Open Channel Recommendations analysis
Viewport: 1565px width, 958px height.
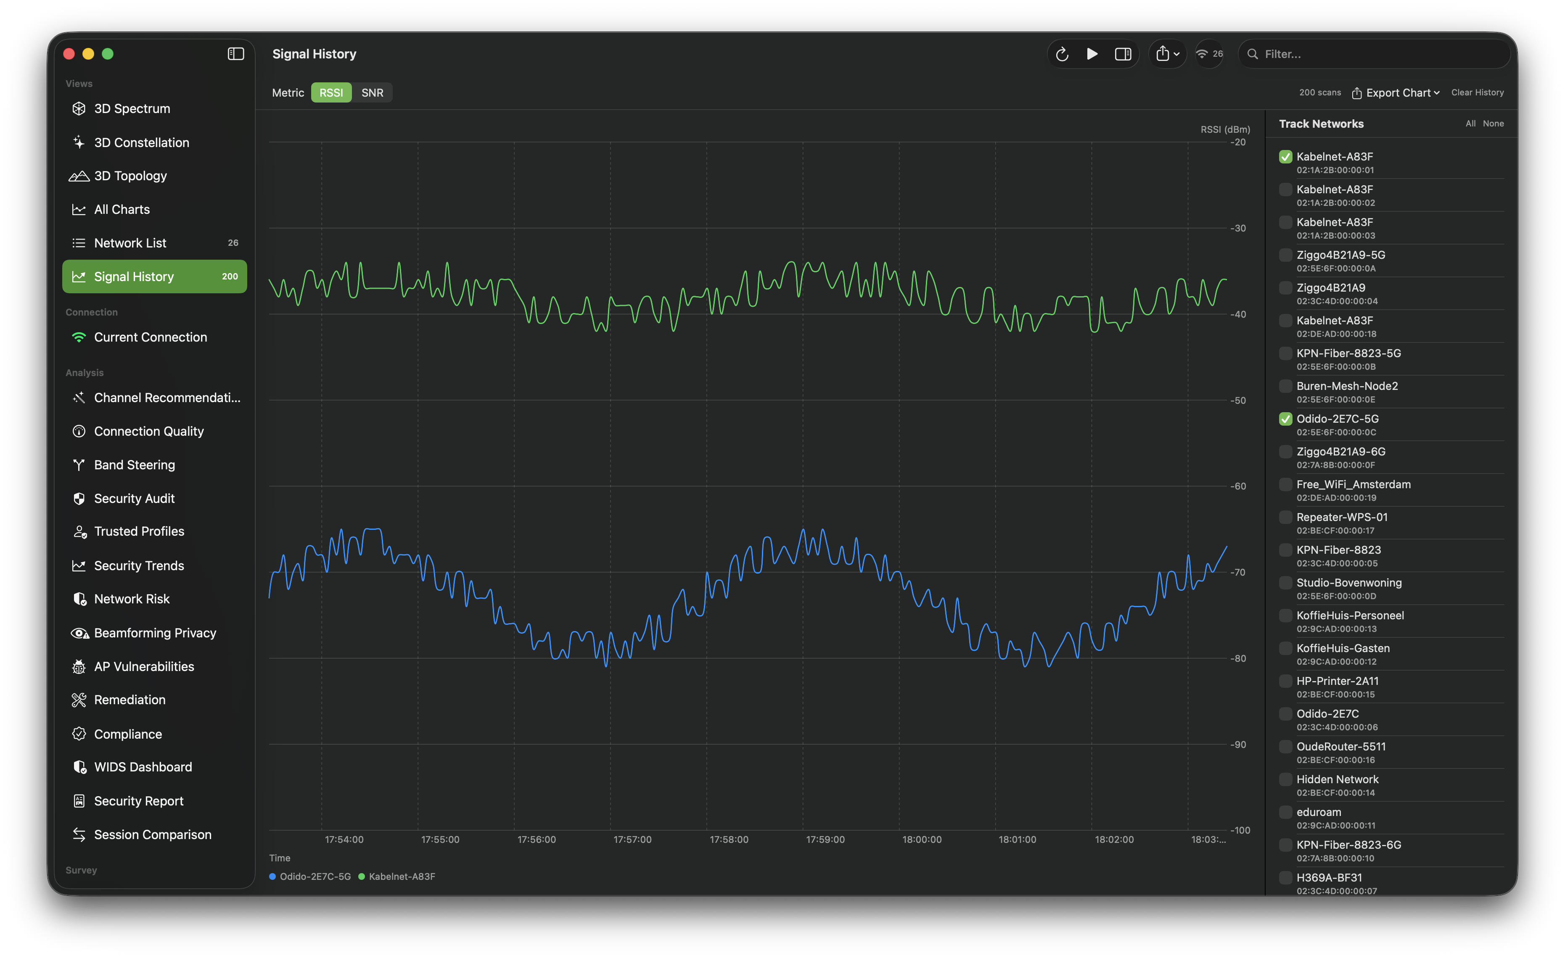point(154,397)
